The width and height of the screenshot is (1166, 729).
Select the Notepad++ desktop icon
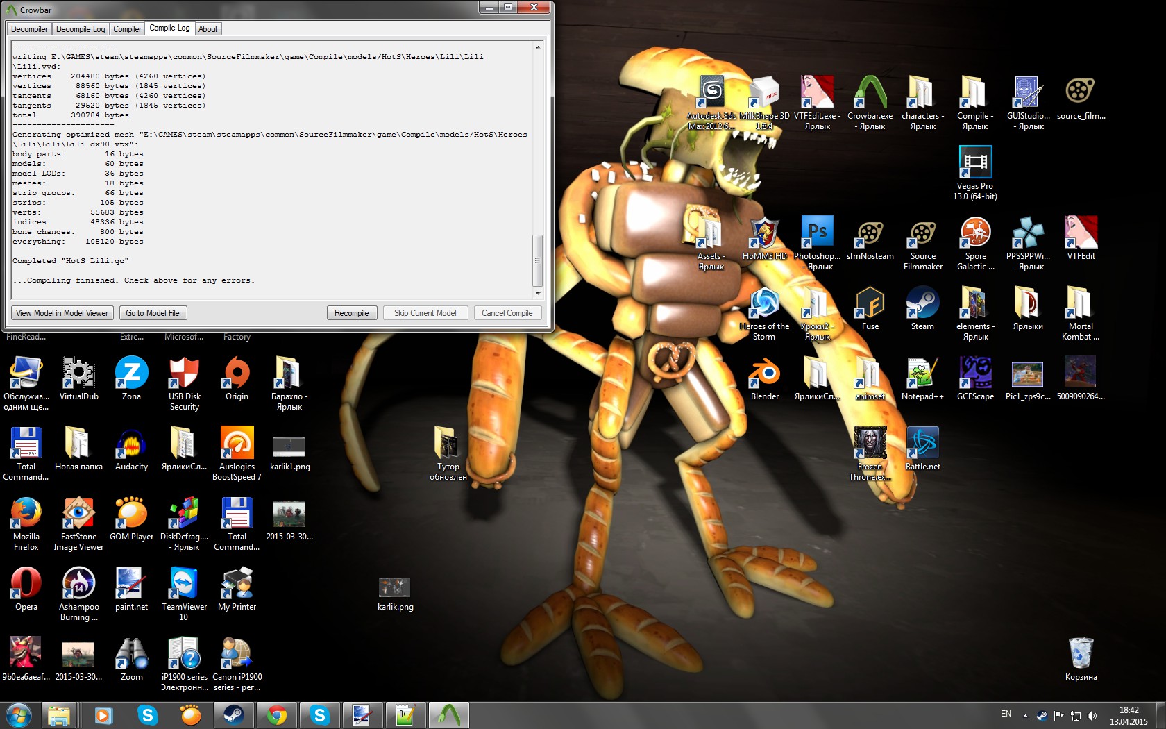[922, 378]
